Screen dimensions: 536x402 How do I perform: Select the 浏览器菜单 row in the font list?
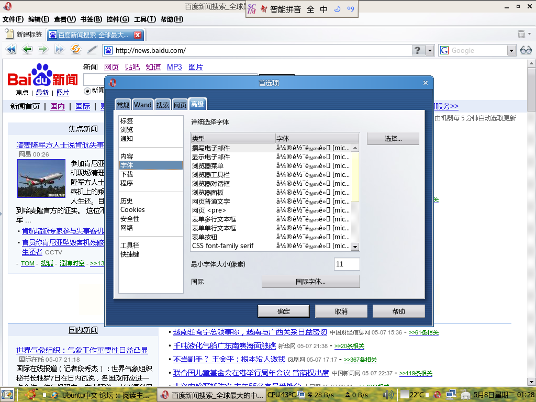[271, 166]
